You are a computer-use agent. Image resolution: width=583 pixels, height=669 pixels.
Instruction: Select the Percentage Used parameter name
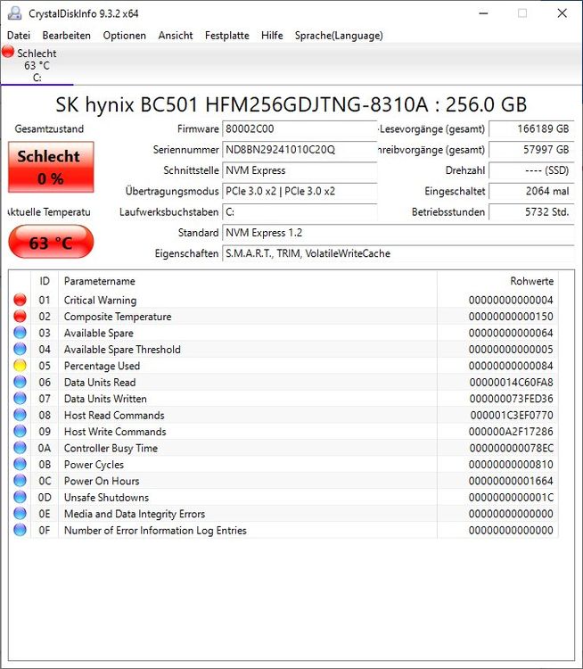[x=102, y=366]
